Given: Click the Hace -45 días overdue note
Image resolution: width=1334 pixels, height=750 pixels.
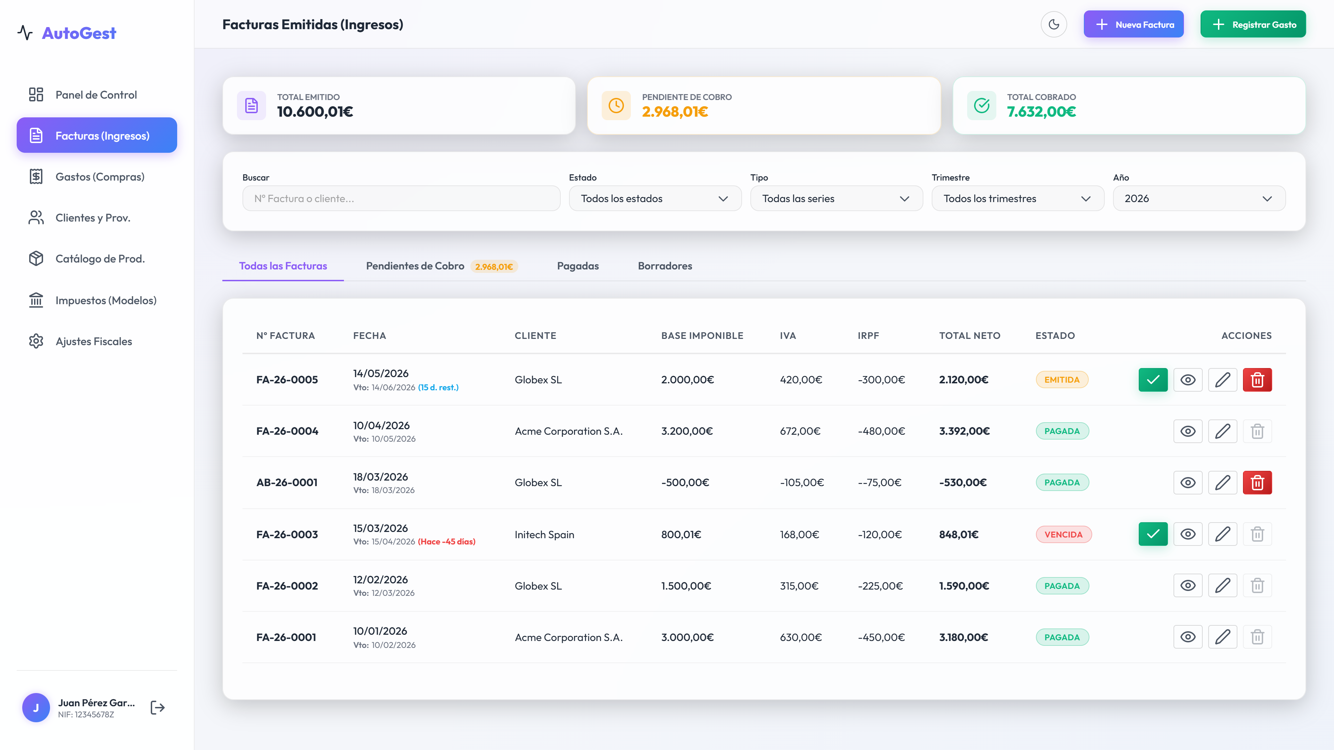Looking at the screenshot, I should click(x=446, y=542).
